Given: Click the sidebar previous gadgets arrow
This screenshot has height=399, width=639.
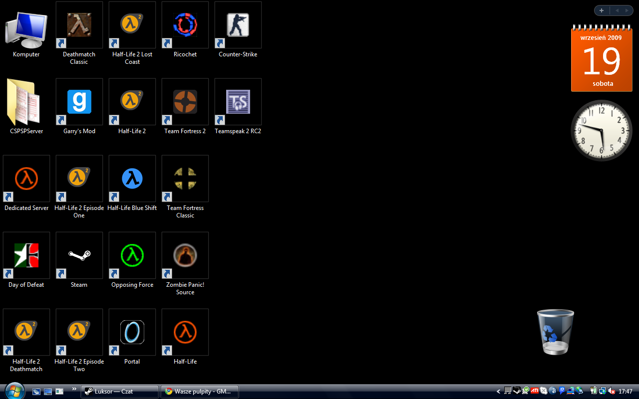Looking at the screenshot, I should (617, 10).
